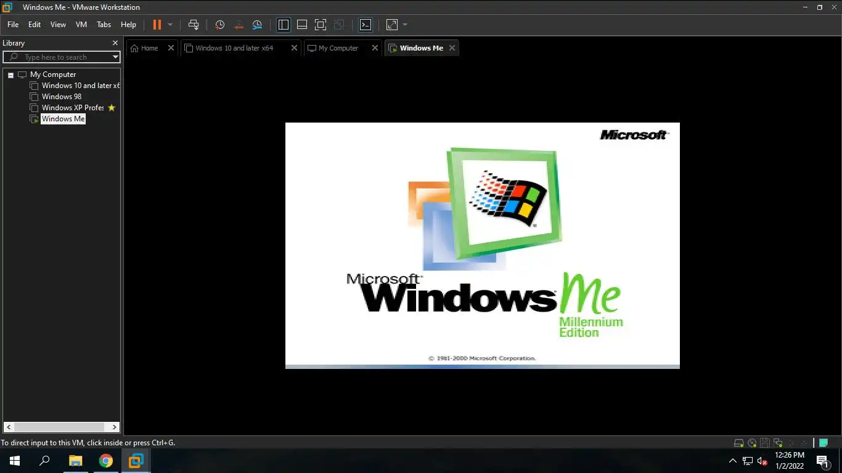Open the File menu
This screenshot has height=473, width=842.
tap(13, 25)
